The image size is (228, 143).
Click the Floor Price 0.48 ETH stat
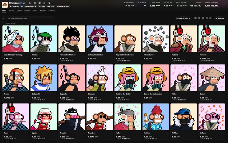[129, 4]
